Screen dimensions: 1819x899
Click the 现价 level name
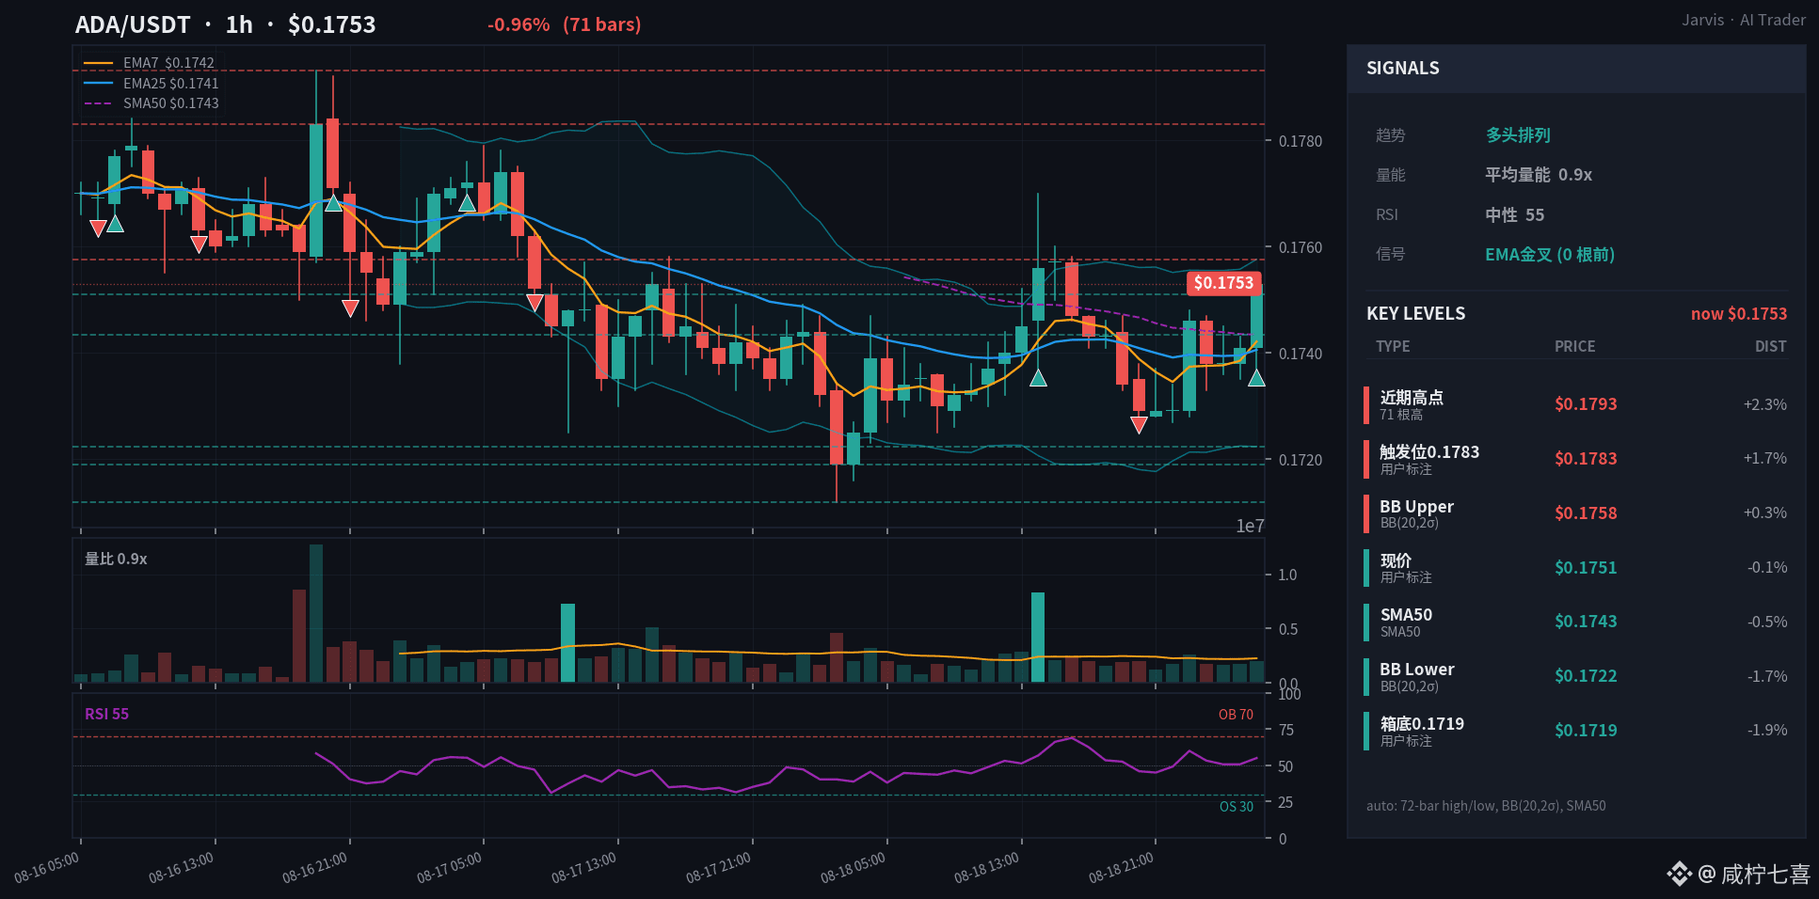click(x=1396, y=560)
